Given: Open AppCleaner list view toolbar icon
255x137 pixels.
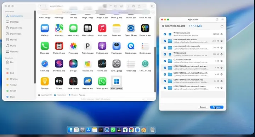Looking at the screenshot, I should click(x=222, y=19).
